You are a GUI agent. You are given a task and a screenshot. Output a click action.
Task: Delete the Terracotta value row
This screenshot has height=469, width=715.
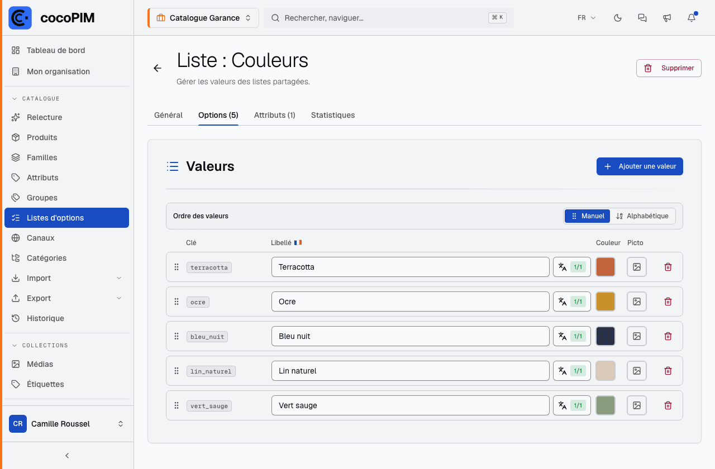[668, 267]
